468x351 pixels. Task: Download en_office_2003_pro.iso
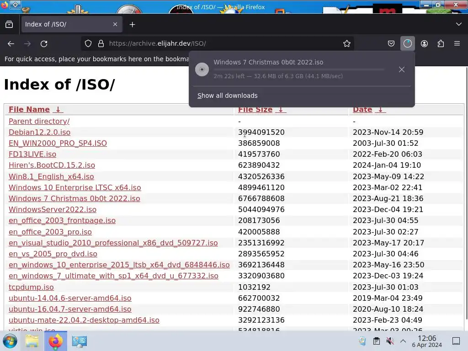click(x=50, y=232)
